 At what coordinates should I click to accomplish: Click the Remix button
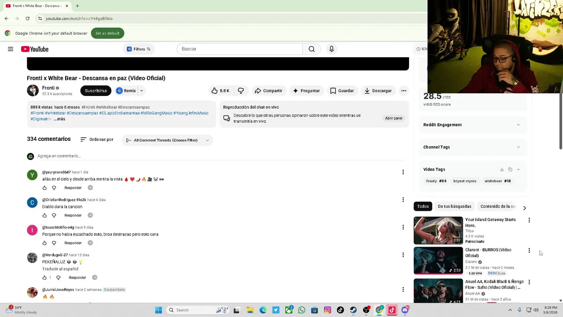126,91
